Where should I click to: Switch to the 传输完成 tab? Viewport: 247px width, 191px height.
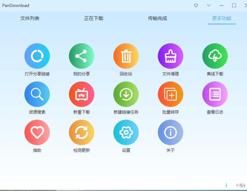point(158,18)
